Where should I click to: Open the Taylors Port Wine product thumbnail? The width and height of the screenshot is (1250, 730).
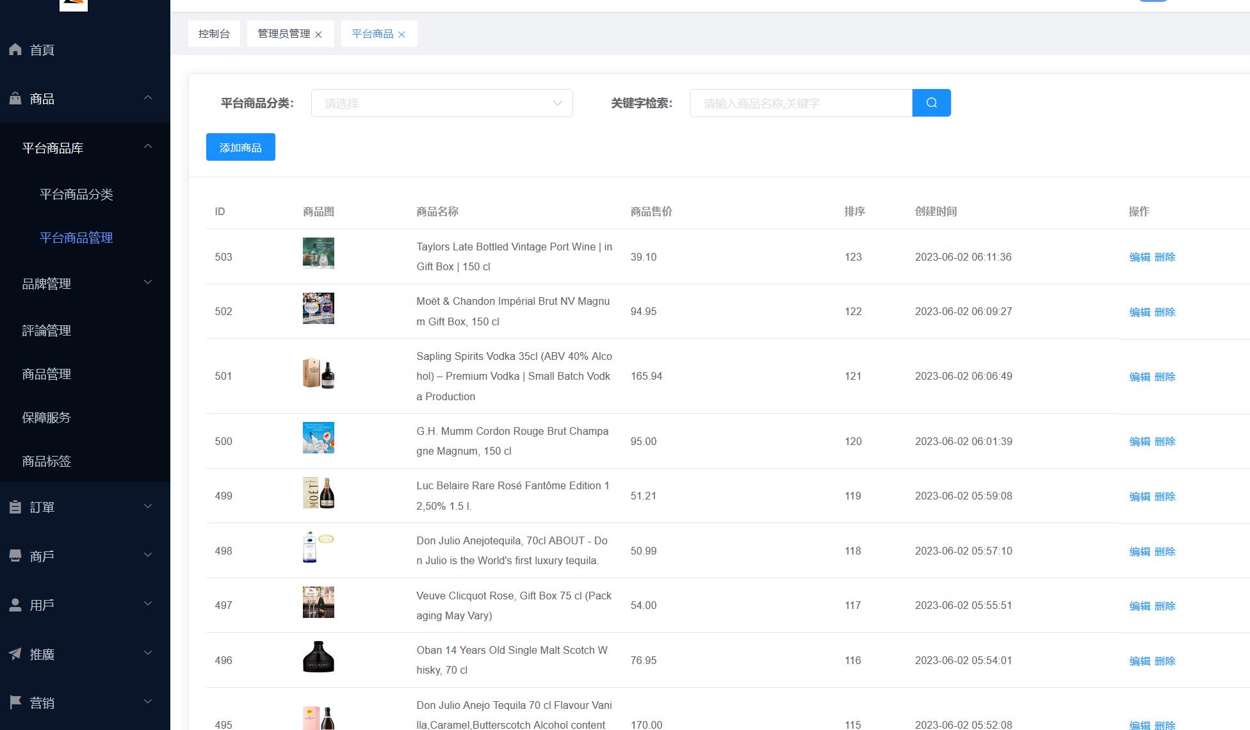pyautogui.click(x=318, y=253)
